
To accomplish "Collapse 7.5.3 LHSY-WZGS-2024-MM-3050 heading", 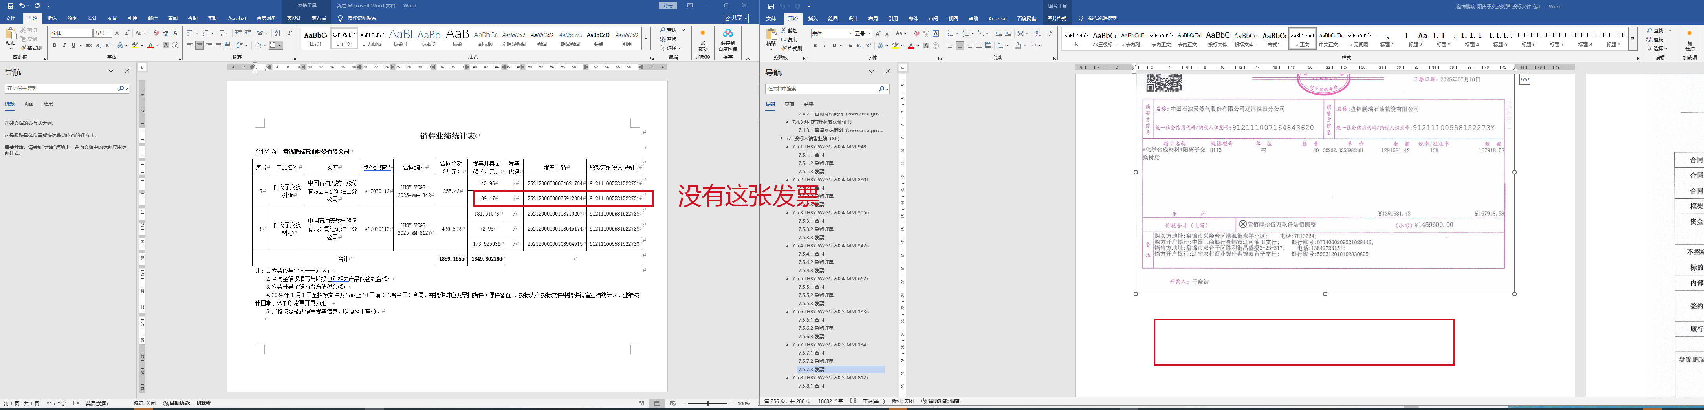I will pyautogui.click(x=787, y=213).
